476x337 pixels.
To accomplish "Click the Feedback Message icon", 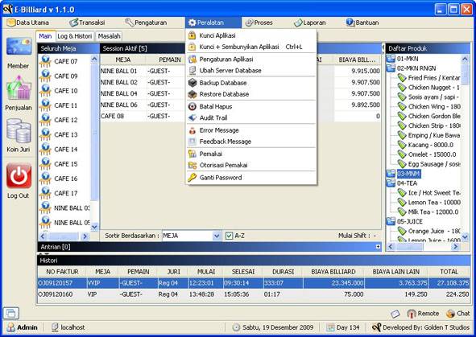I will 192,142.
